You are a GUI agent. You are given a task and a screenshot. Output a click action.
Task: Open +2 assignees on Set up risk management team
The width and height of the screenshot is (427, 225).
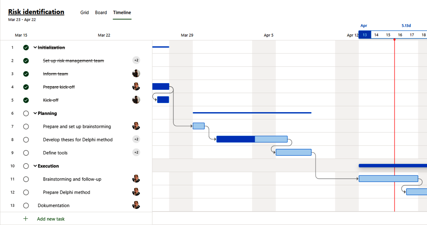coord(136,60)
